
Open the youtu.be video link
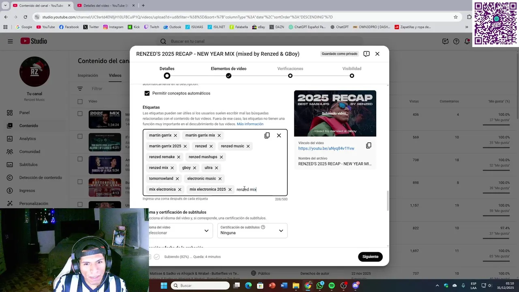[326, 148]
